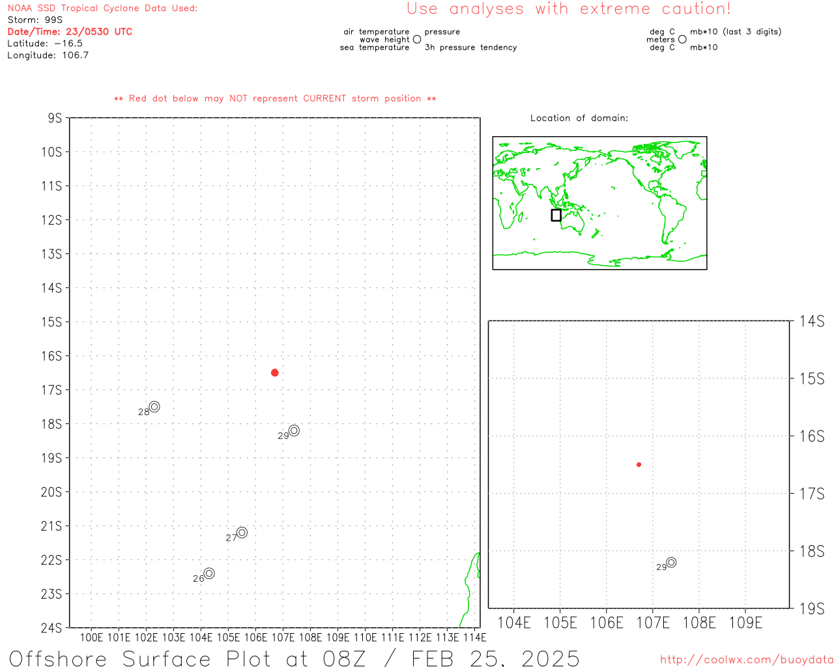Click the 'Storm: 99S' text
834x667 pixels.
pyautogui.click(x=35, y=20)
